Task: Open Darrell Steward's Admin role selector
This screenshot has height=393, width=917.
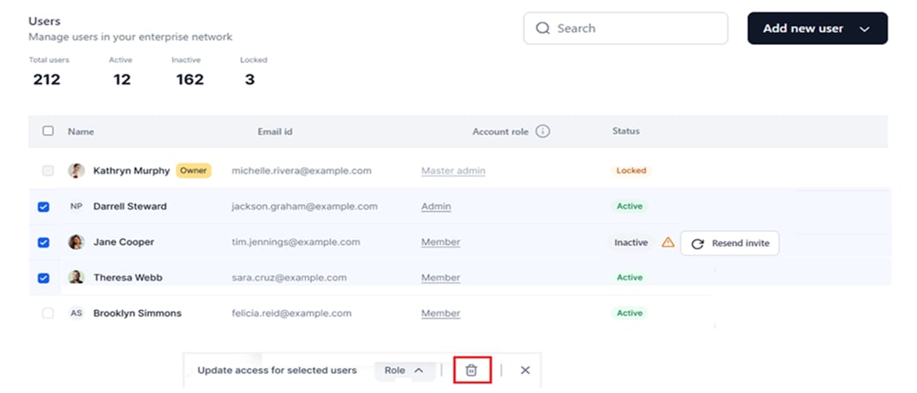Action: (x=436, y=206)
